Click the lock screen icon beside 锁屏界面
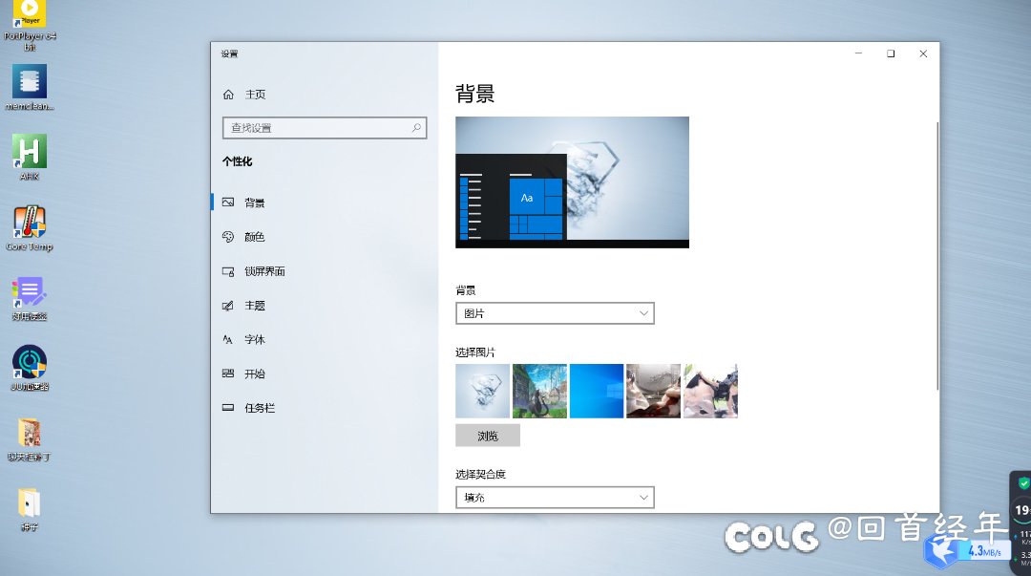Viewport: 1031px width, 576px height. [x=228, y=271]
